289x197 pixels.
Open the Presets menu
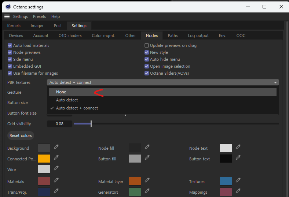coord(39,16)
